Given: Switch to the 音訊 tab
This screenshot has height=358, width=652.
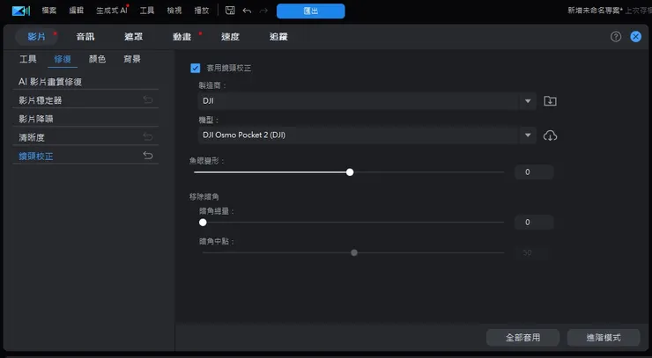Looking at the screenshot, I should (x=85, y=37).
